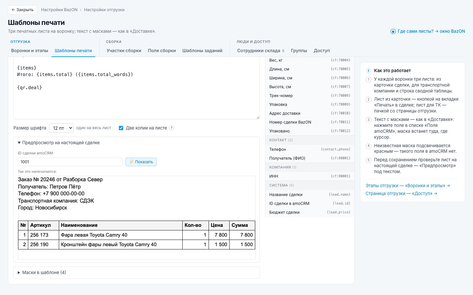The image size is (473, 295).
Task: Click the info icon beside Как это работает
Action: (369, 70)
